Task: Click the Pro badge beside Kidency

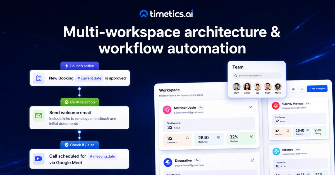Action: click(x=298, y=150)
